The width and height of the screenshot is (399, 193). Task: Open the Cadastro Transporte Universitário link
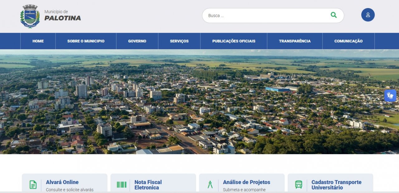(x=336, y=185)
